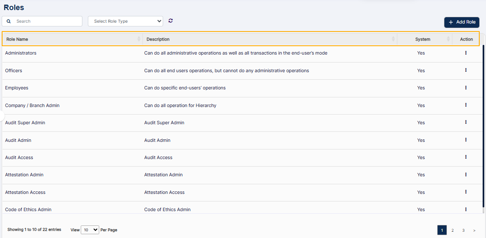This screenshot has width=486, height=238.
Task: Open action menu for Company / Branch Admin
Action: pos(466,105)
